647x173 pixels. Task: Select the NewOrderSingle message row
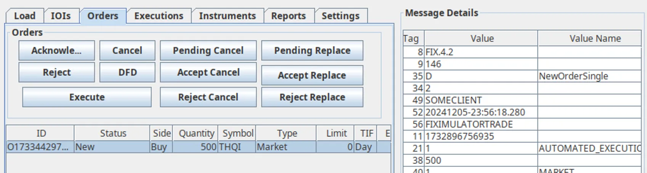(522, 76)
